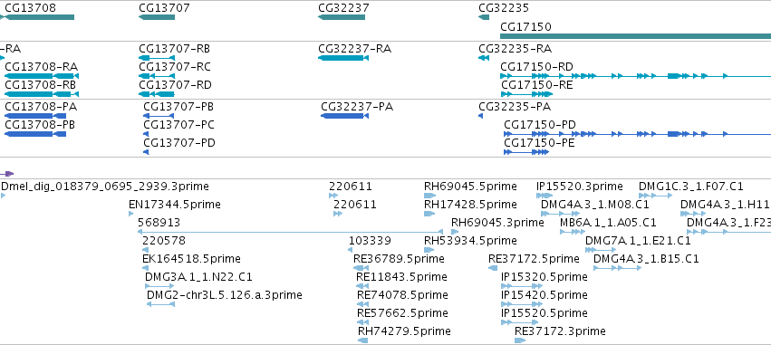
Task: Select the 568913 long spanning feature
Action: [x=291, y=232]
